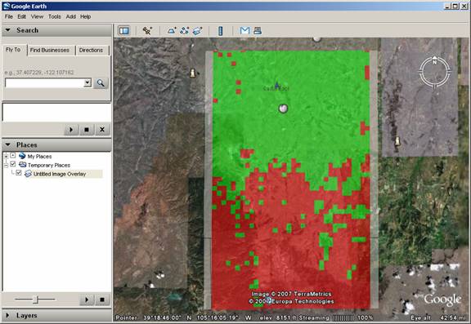Select the Add Placemark pushpin icon
The width and height of the screenshot is (471, 324).
(x=147, y=30)
